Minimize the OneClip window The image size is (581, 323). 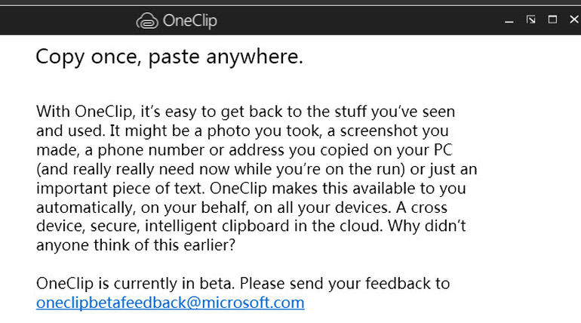point(509,21)
